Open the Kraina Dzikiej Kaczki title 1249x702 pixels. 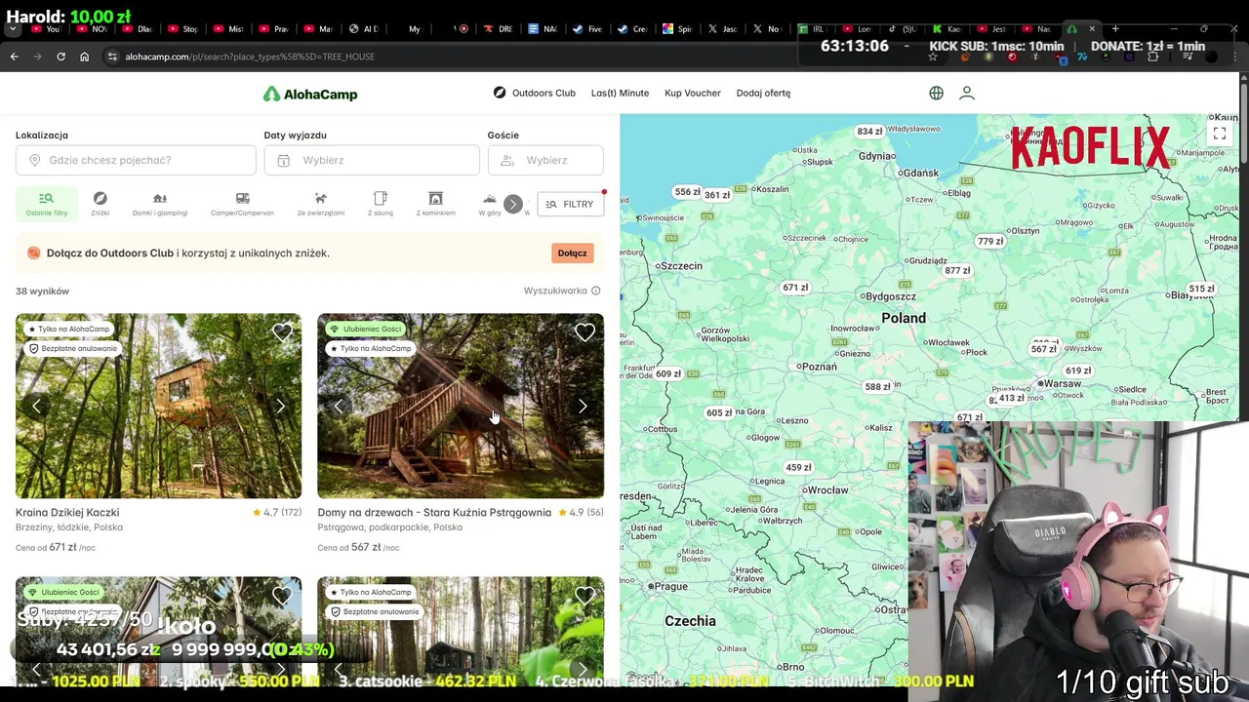(x=67, y=512)
